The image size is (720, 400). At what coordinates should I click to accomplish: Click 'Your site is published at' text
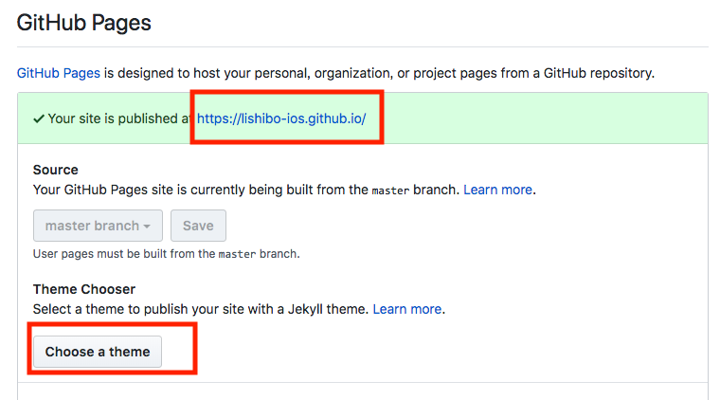click(x=118, y=118)
